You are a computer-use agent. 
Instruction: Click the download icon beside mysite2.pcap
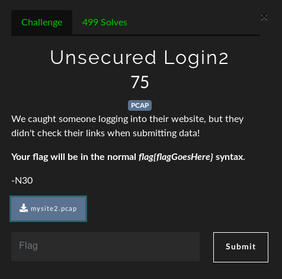click(24, 208)
